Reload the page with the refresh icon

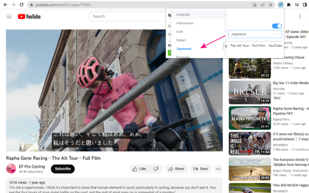click(21, 5)
